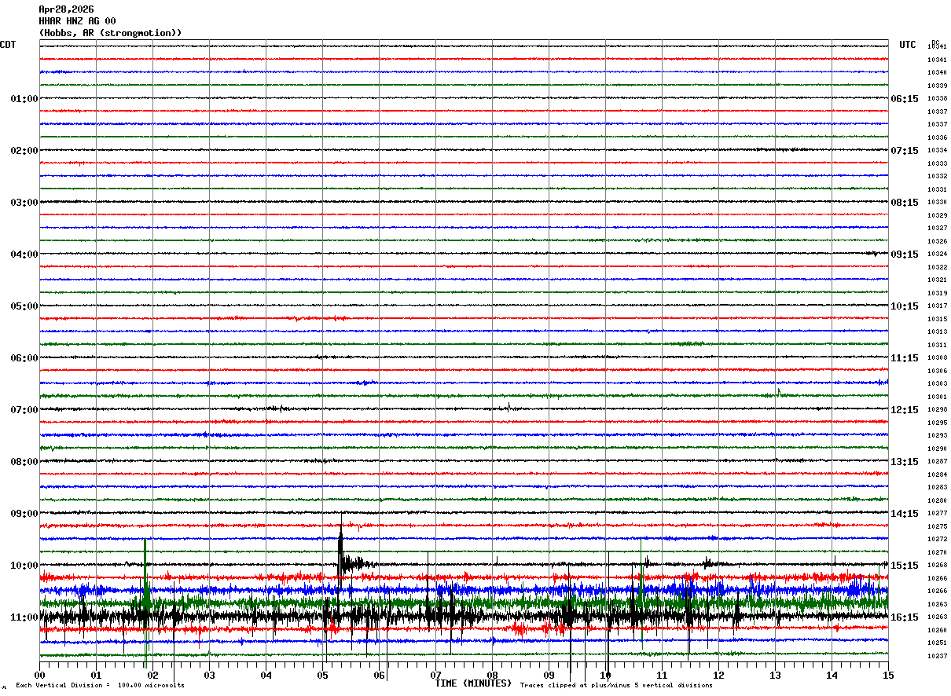Viewport: 951px width, 696px height.
Task: Pick minute 10 on the time axis
Action: tap(605, 676)
